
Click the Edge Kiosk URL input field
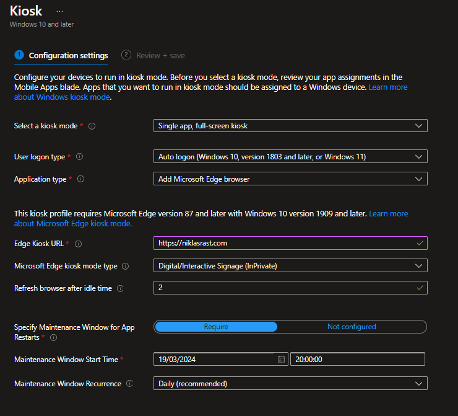283,243
